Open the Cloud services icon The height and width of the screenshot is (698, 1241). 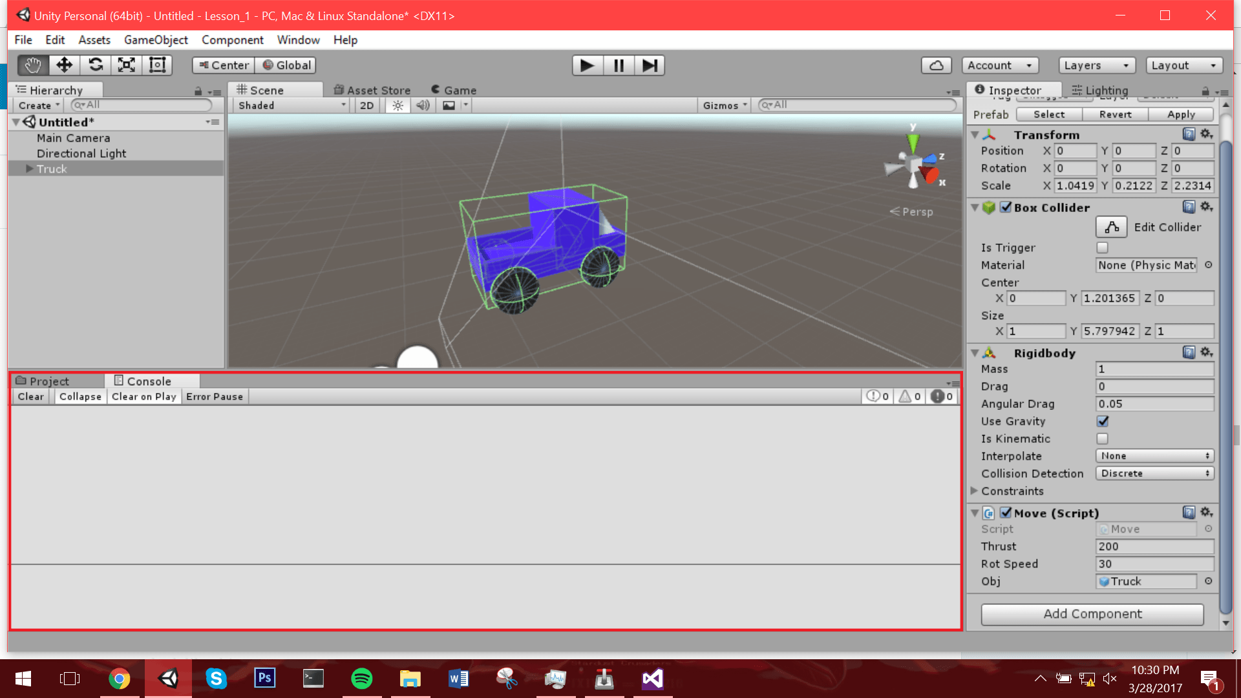[x=936, y=65]
